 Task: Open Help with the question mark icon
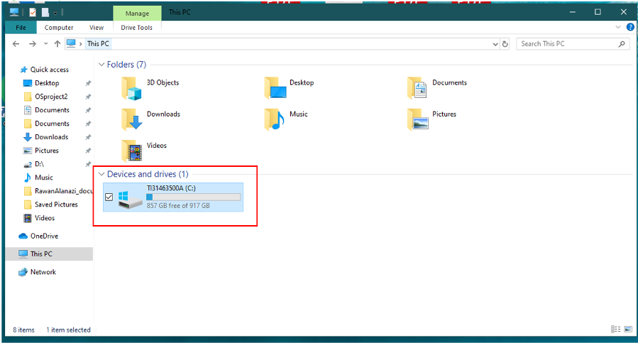(630, 27)
